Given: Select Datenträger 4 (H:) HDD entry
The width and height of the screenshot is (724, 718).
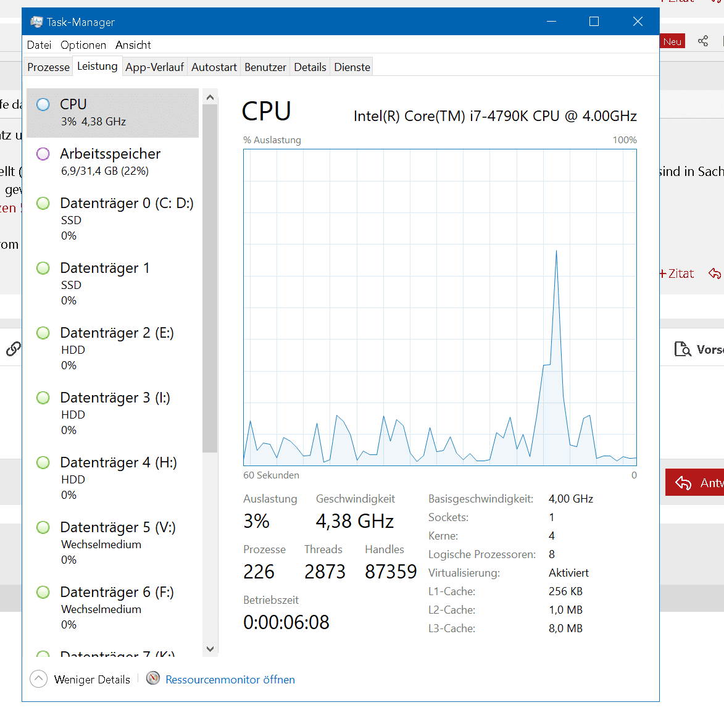Looking at the screenshot, I should 113,478.
